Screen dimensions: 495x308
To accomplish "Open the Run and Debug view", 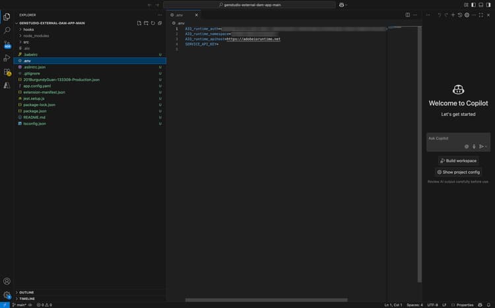I will (x=7, y=58).
